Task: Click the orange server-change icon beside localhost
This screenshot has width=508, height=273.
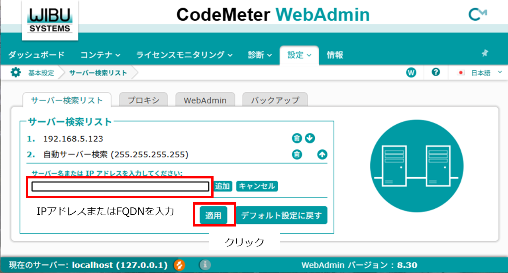Action: [179, 265]
